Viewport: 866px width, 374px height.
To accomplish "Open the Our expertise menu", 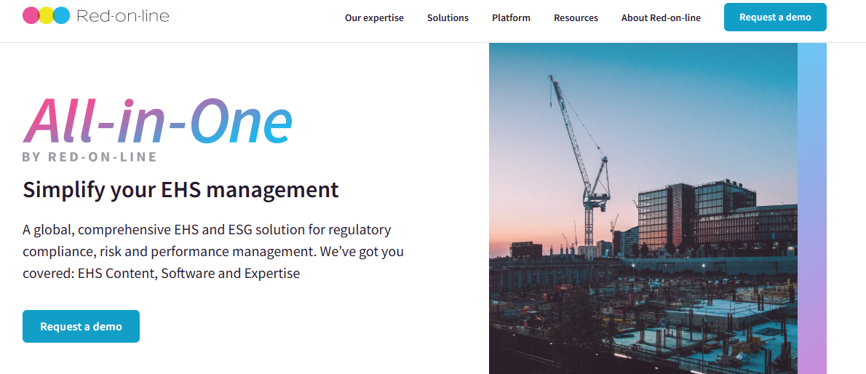I will [374, 17].
